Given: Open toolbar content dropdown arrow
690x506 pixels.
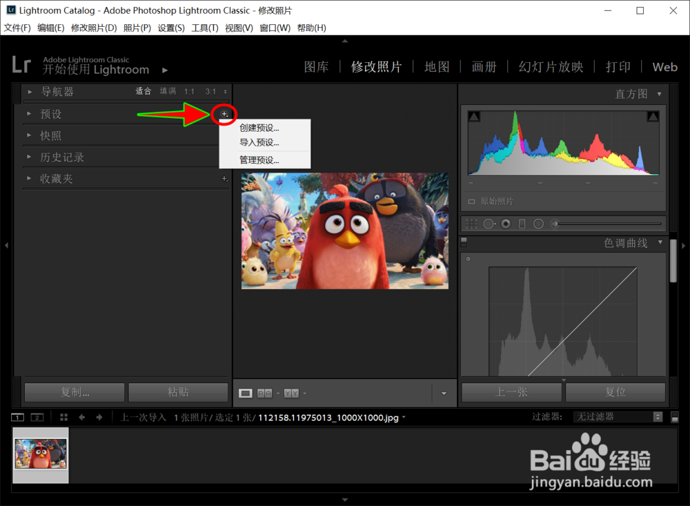Looking at the screenshot, I should tap(444, 393).
